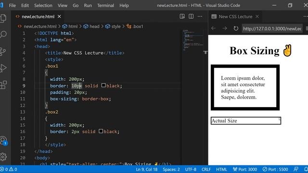Viewport: 308px width, 173px height.
Task: Open the Selection menu
Action: click(43, 5)
